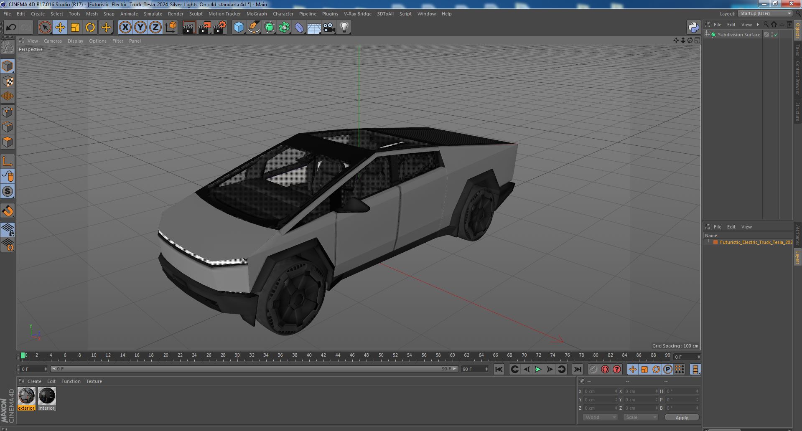Open the World coordinate system dropdown
The height and width of the screenshot is (431, 802).
coord(600,417)
